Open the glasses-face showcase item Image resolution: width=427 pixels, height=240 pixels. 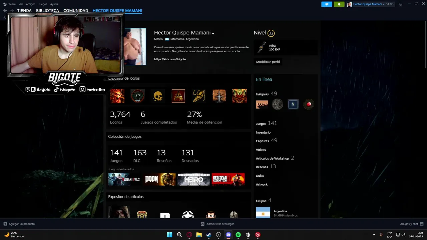pos(211,215)
